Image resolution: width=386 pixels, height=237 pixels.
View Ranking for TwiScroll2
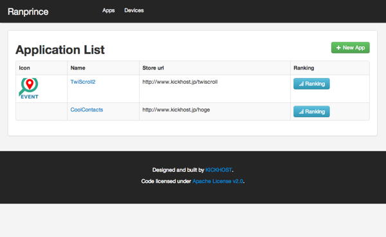point(311,84)
